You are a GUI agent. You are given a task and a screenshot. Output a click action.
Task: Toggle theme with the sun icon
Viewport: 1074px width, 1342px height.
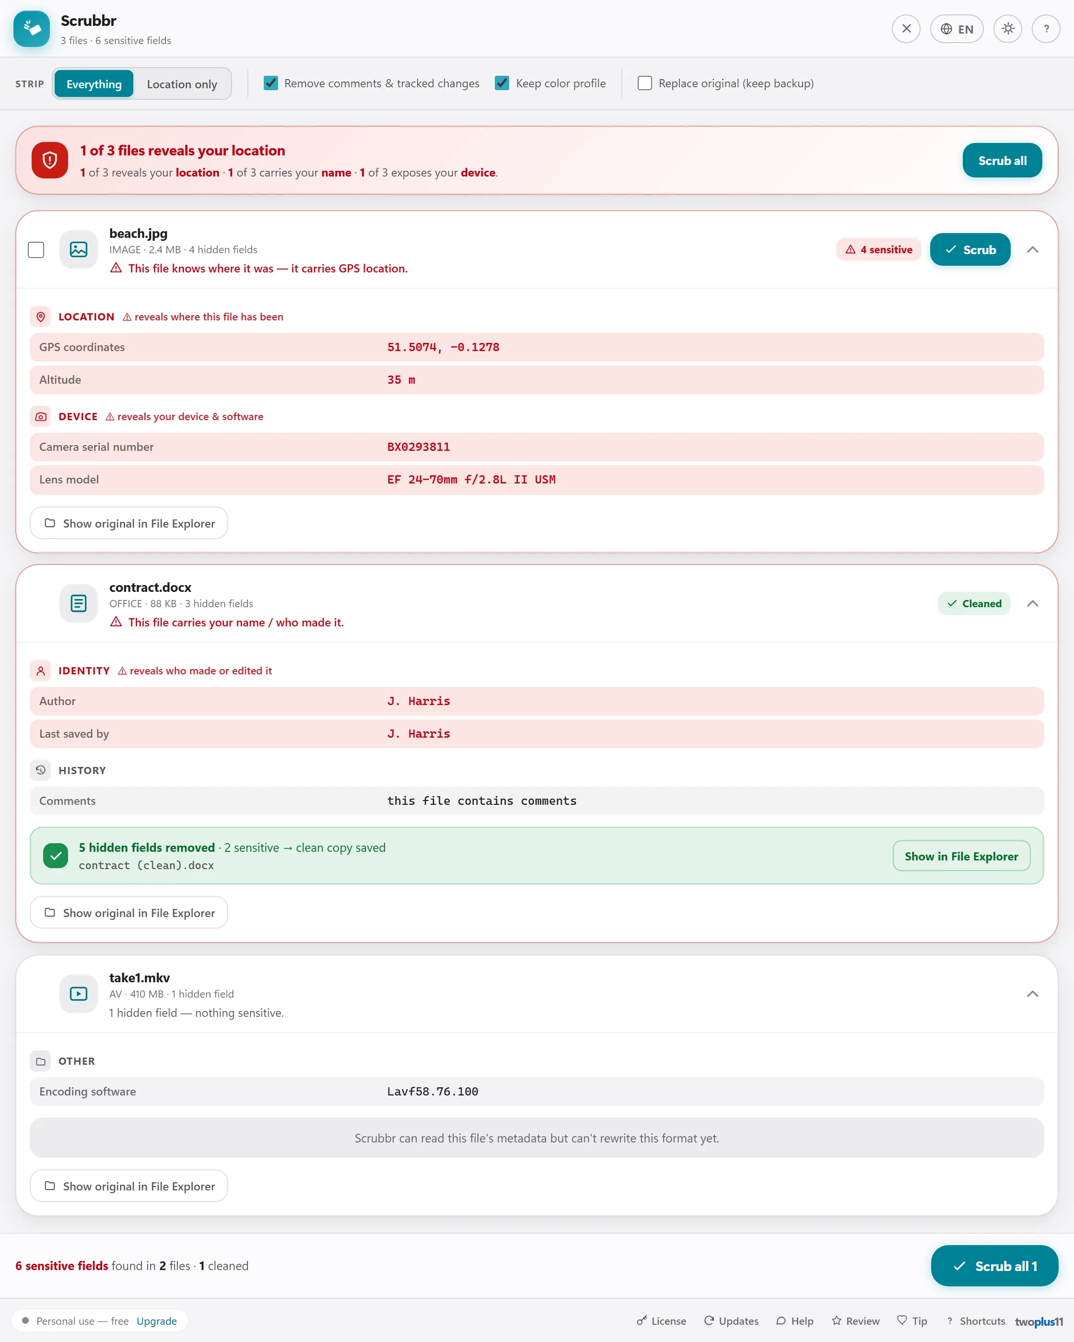(x=1008, y=29)
